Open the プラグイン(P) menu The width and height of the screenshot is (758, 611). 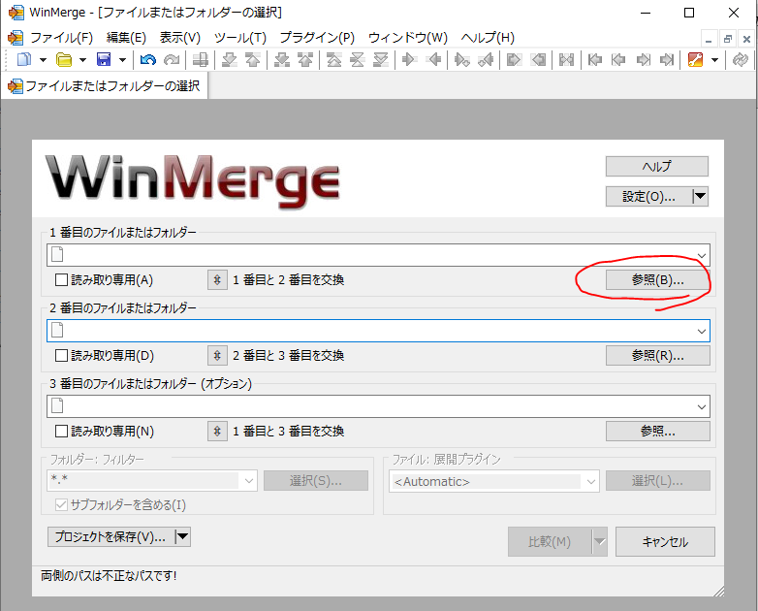317,37
